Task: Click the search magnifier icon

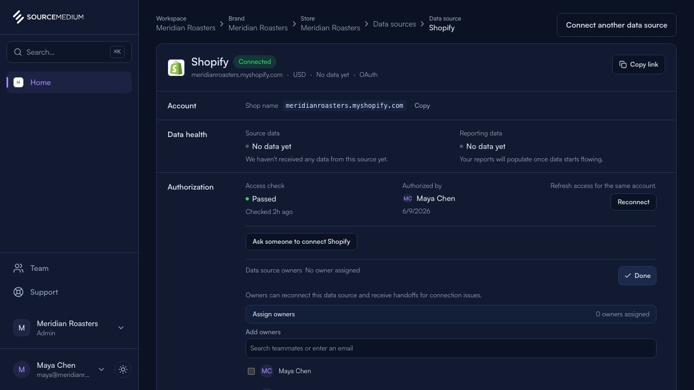Action: point(18,52)
